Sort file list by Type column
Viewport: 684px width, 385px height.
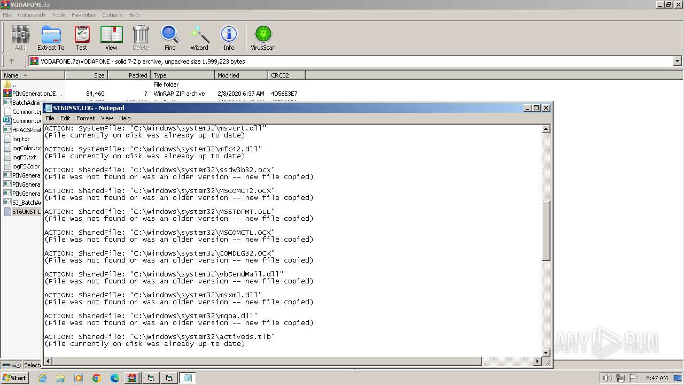(x=183, y=75)
